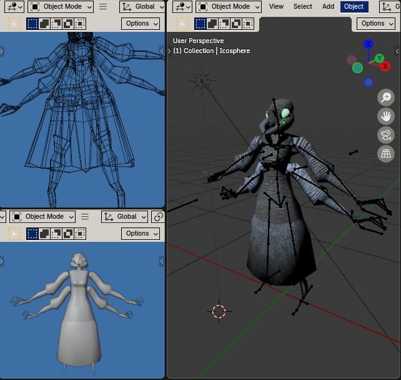
Task: Click the blue Z axis gizmo ball
Action: [369, 44]
